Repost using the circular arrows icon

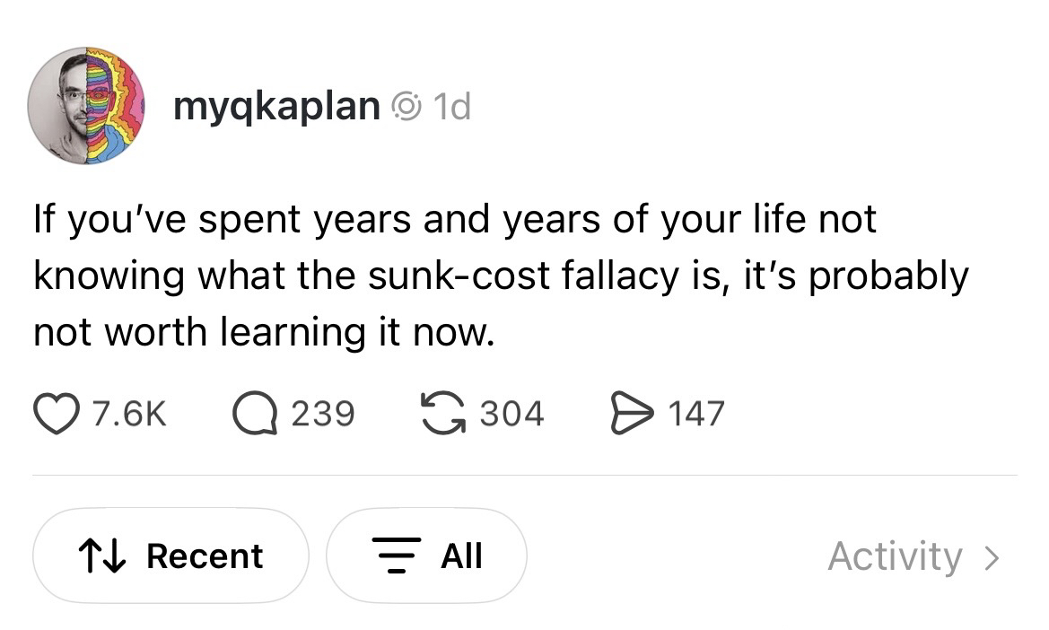tap(445, 414)
